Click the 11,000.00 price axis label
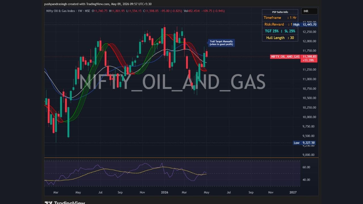Screen dimensions: 363x204 coord(309,79)
